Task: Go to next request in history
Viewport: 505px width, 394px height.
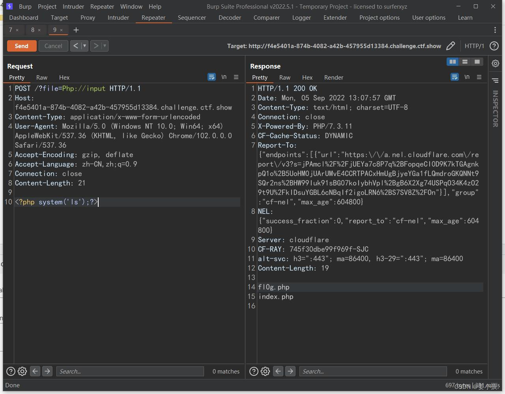Action: (x=96, y=46)
